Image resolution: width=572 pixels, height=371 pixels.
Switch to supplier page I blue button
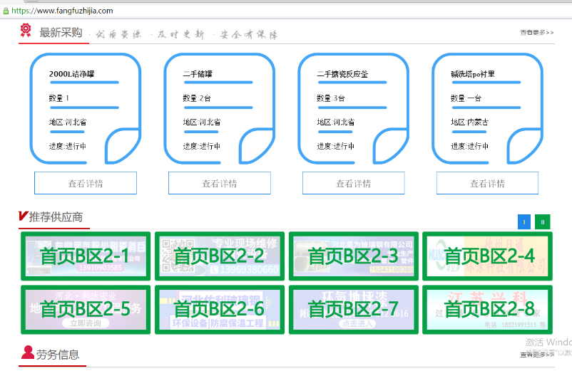click(524, 221)
